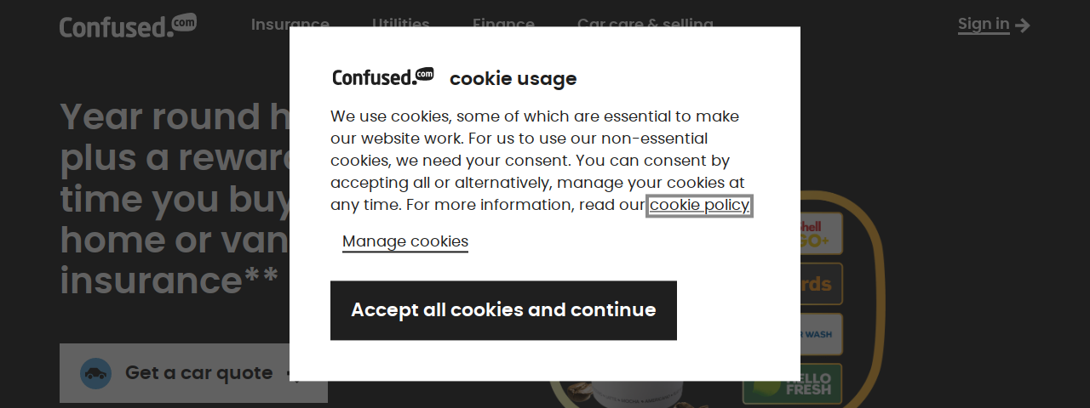
Task: Click the Get a car quote button
Action: coord(193,373)
